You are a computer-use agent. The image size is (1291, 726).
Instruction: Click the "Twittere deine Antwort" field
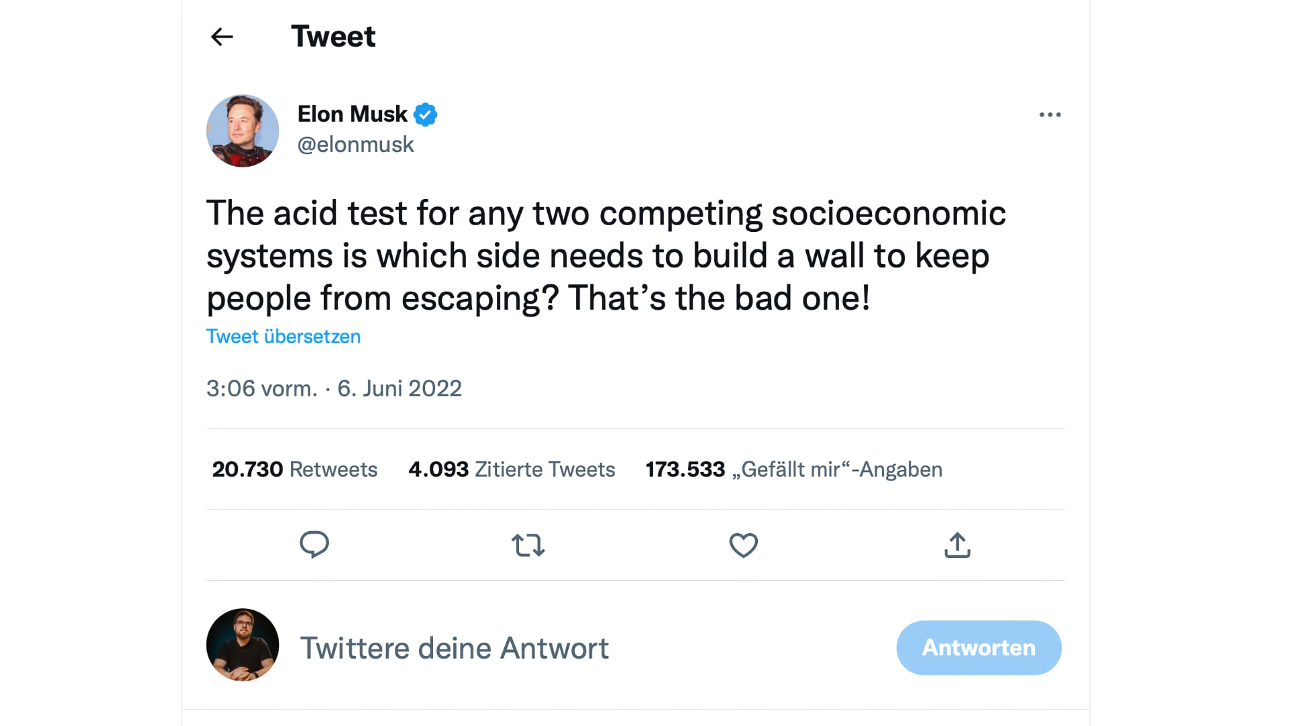click(x=455, y=648)
